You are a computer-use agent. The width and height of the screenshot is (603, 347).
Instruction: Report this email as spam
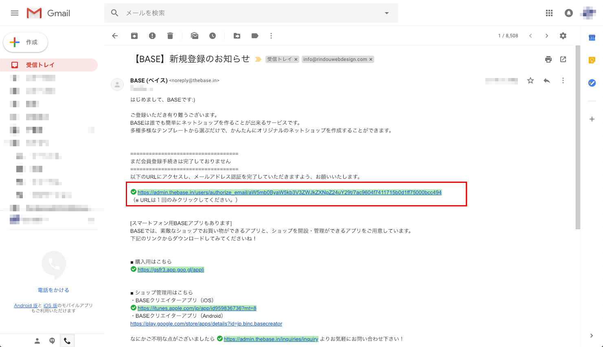tap(152, 36)
